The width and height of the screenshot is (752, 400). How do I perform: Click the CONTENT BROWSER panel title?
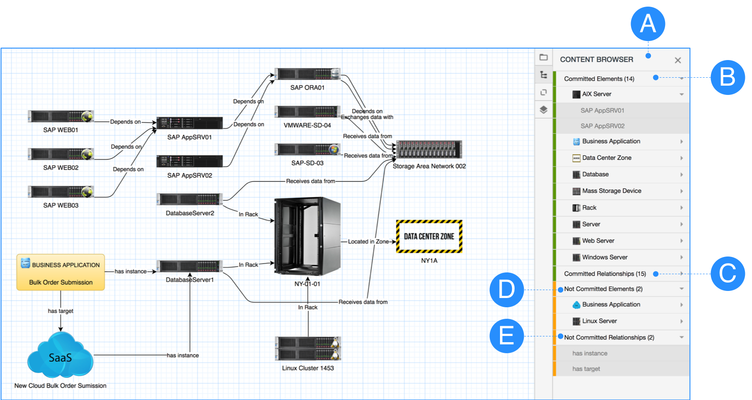point(596,60)
